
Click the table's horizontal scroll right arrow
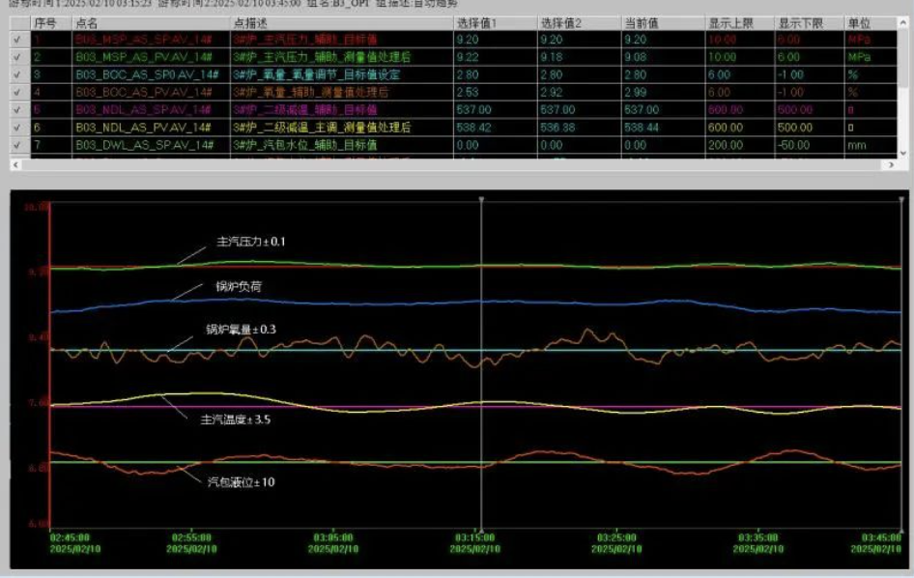891,165
